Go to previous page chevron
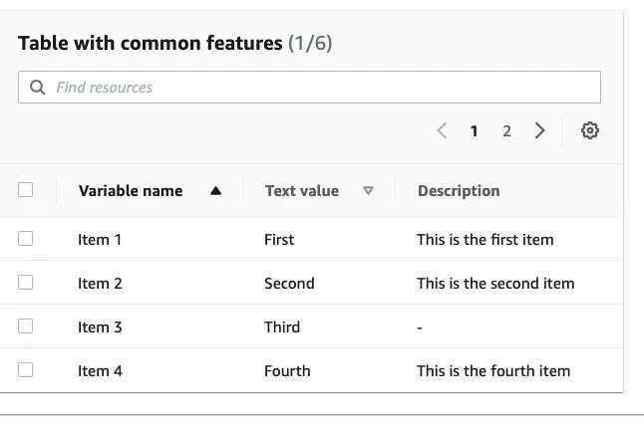The image size is (644, 424). 443,131
